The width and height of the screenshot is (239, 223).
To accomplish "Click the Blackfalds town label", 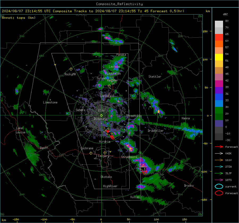I will [x=113, y=73].
